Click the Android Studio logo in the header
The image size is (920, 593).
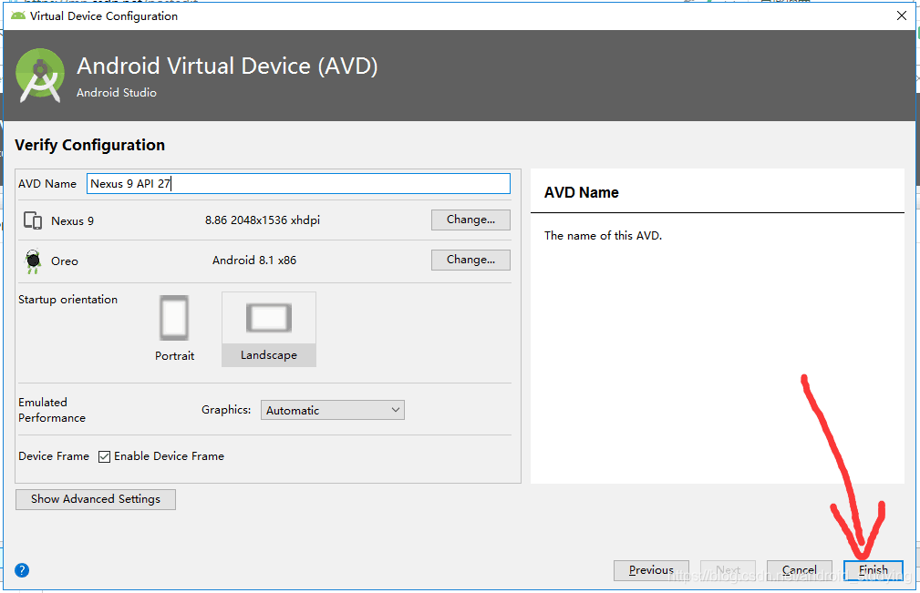click(x=40, y=76)
